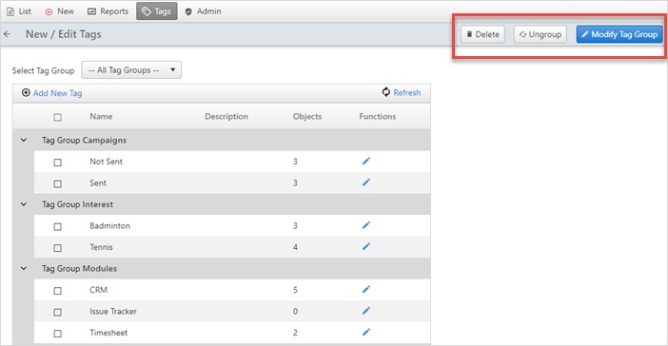Select the Tags tab
The width and height of the screenshot is (668, 346).
157,11
